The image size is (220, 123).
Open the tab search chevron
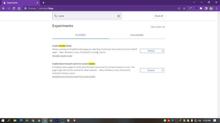point(194,2)
